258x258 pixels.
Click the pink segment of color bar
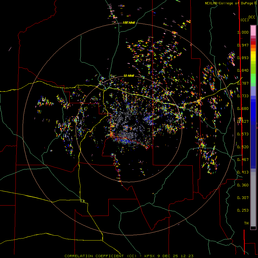coord(253,31)
